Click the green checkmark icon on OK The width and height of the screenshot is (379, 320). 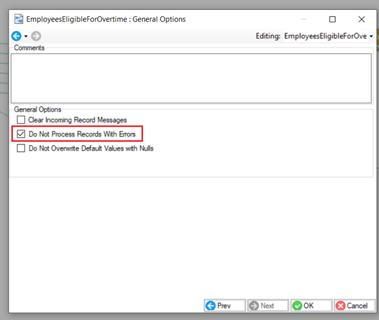[297, 306]
